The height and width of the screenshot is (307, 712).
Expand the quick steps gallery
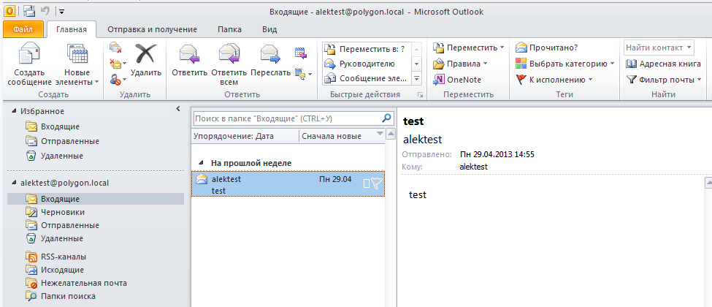pos(417,79)
